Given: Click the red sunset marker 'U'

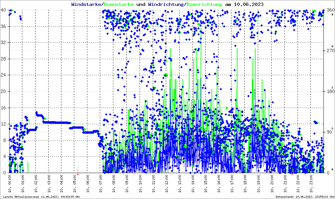Looking at the screenshot, I should (x=292, y=174).
